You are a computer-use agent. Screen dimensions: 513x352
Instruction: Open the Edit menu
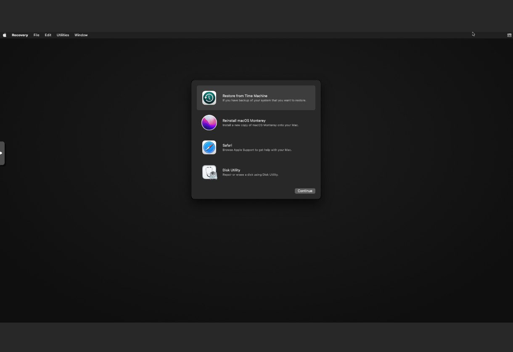tap(48, 35)
